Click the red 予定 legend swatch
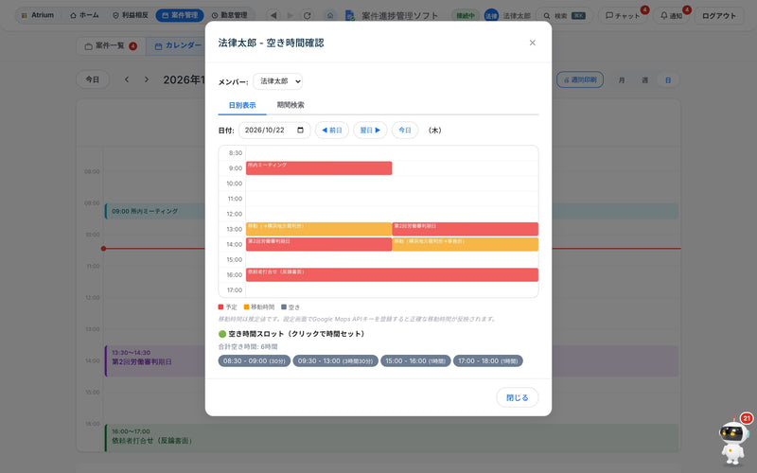This screenshot has height=473, width=757. [220, 307]
